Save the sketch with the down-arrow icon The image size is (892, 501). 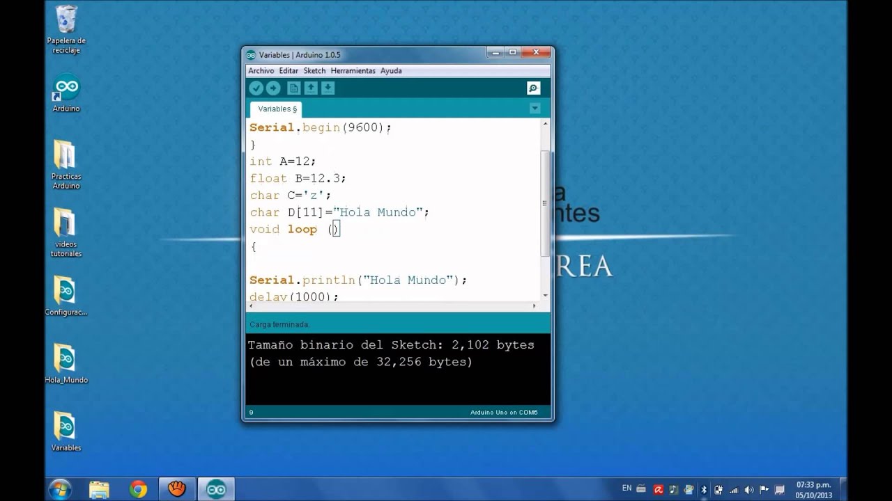(x=328, y=88)
